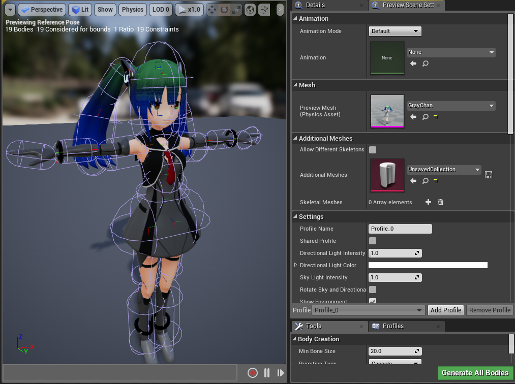
Task: Switch to the Profiles tab
Action: click(x=393, y=326)
